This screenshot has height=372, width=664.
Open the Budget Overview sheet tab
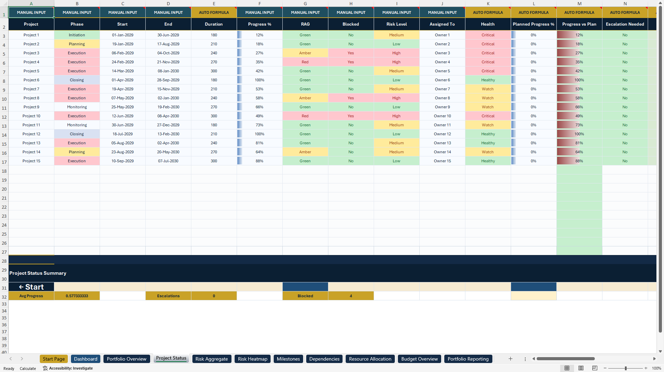coord(419,359)
